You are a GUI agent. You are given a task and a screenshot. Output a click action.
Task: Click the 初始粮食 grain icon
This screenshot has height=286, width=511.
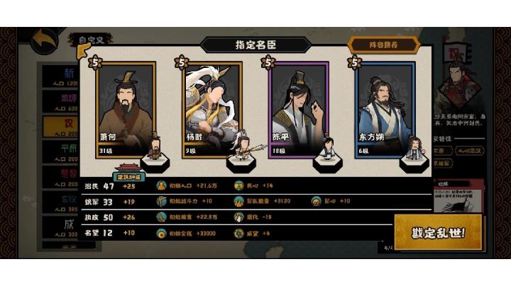(161, 217)
